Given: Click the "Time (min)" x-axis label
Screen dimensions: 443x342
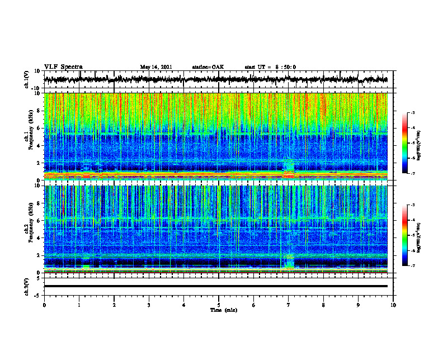Looking at the screenshot, I should [x=224, y=310].
